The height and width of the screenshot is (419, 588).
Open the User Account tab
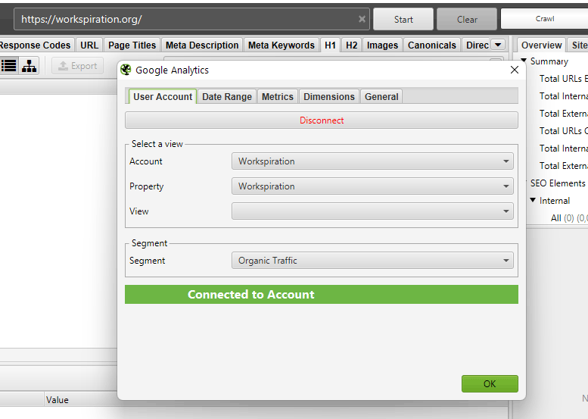163,96
